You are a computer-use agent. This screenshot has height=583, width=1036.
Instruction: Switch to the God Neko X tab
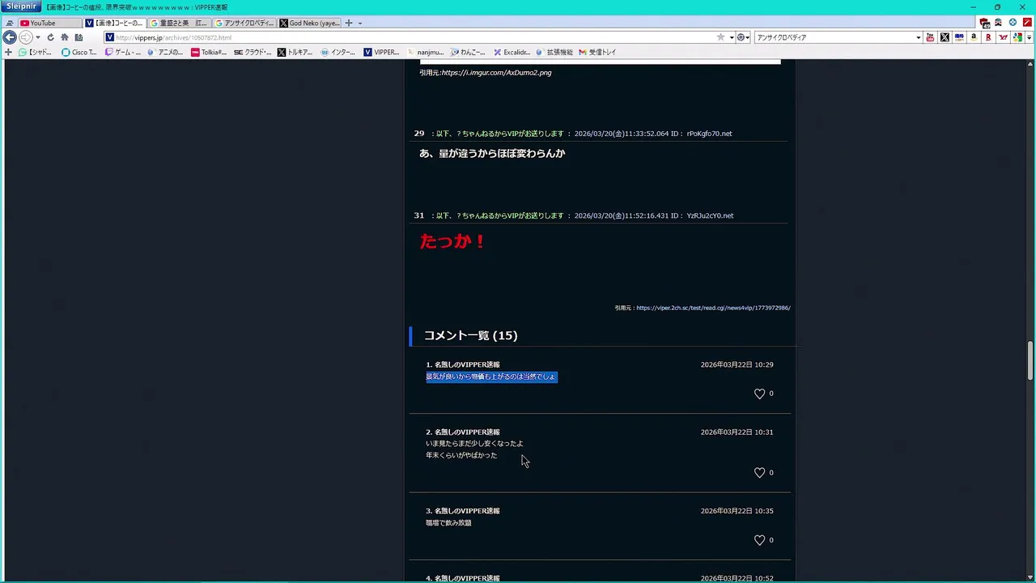(x=309, y=23)
